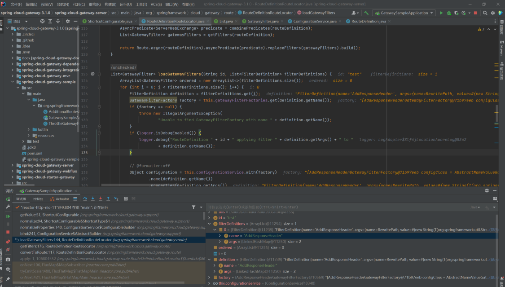This screenshot has width=505, height=287.
Task: Open 运行(U) menu
Action: point(126,4)
